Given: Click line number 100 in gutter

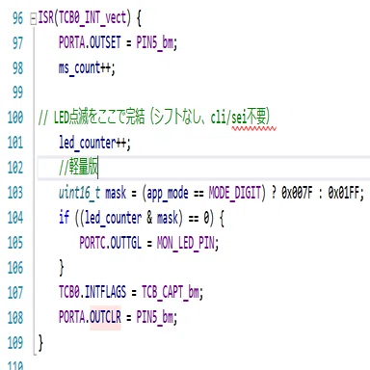Looking at the screenshot, I should point(15,118).
